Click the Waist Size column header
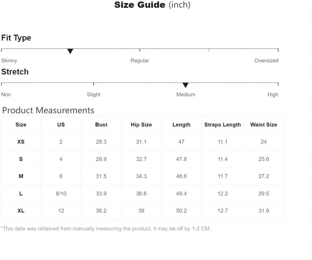Viewport: 312px width, 260px height. [264, 125]
